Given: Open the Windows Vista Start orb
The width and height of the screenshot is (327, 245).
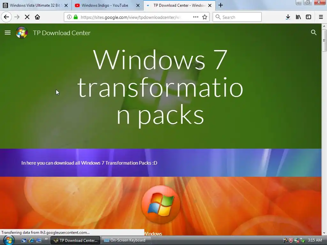Looking at the screenshot, I should tap(9, 240).
